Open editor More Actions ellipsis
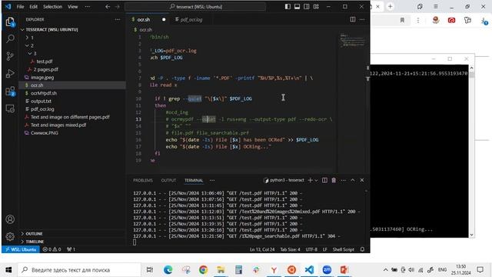The height and width of the screenshot is (277, 492). tap(362, 19)
